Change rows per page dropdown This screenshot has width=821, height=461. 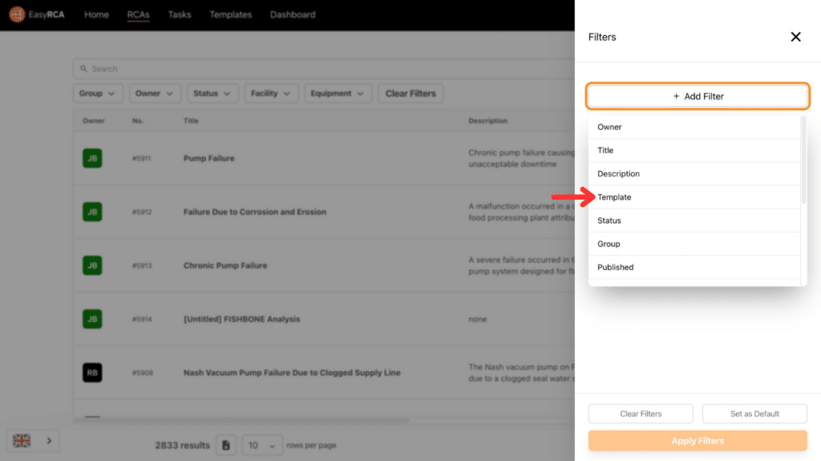(x=262, y=445)
